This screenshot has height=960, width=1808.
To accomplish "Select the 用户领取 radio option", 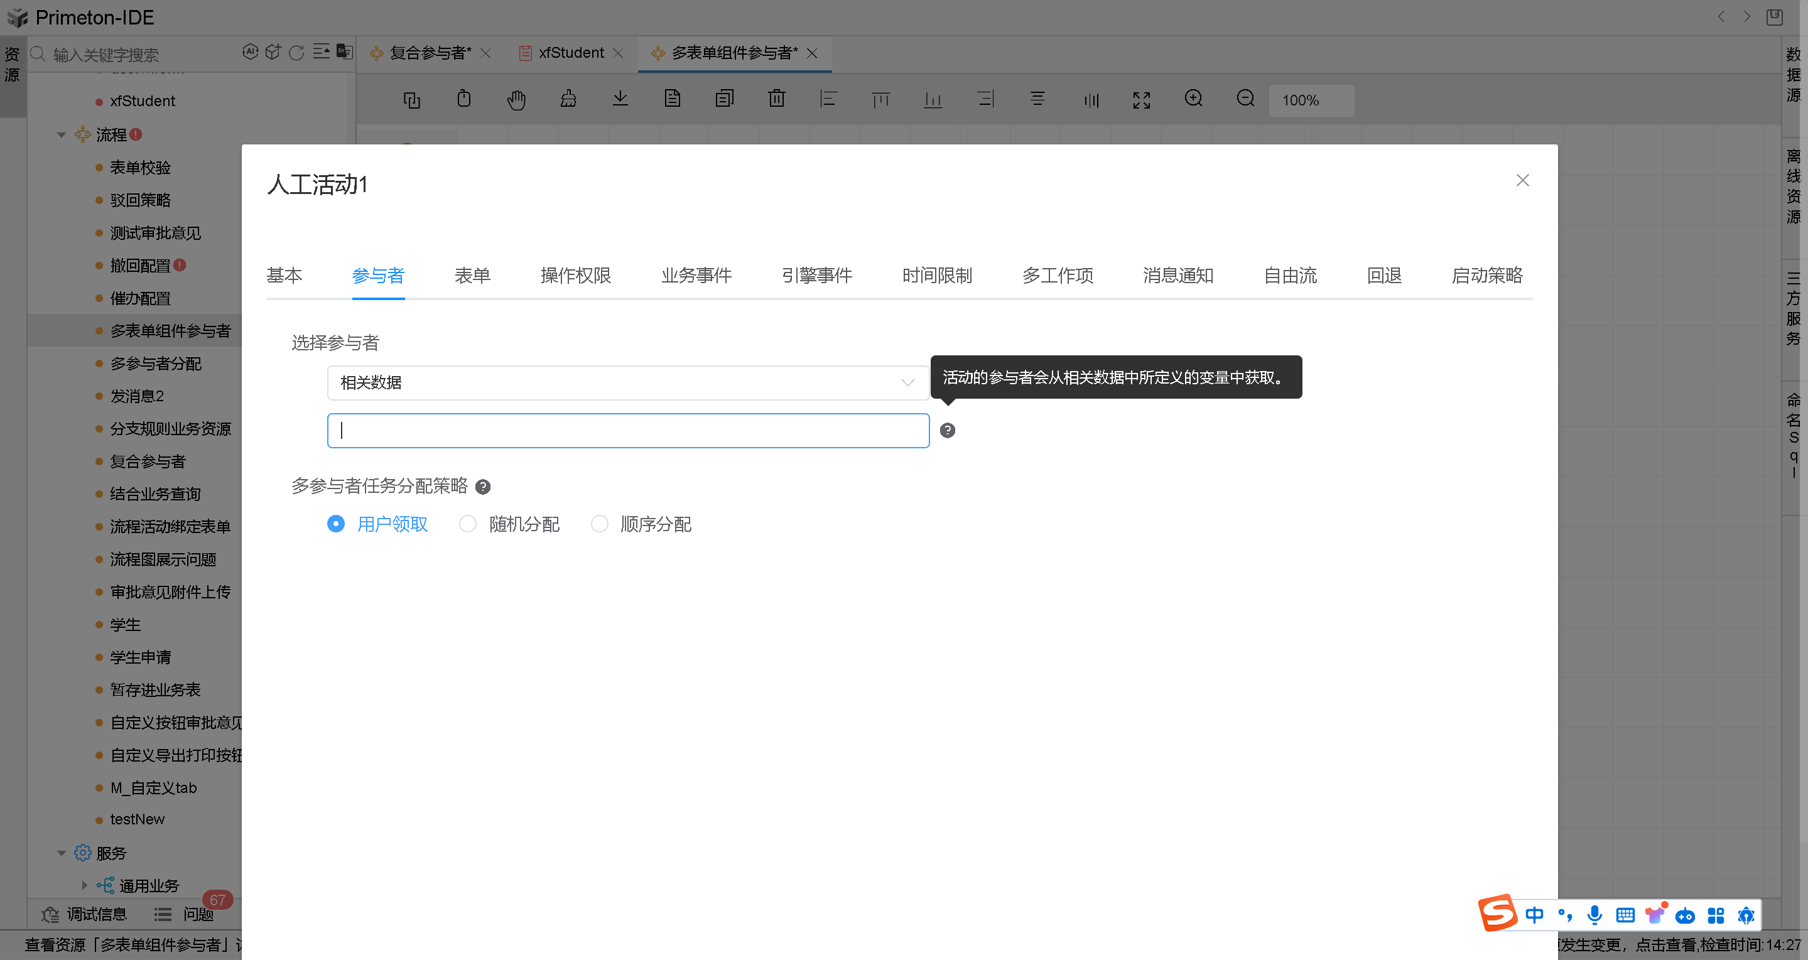I will pyautogui.click(x=336, y=524).
